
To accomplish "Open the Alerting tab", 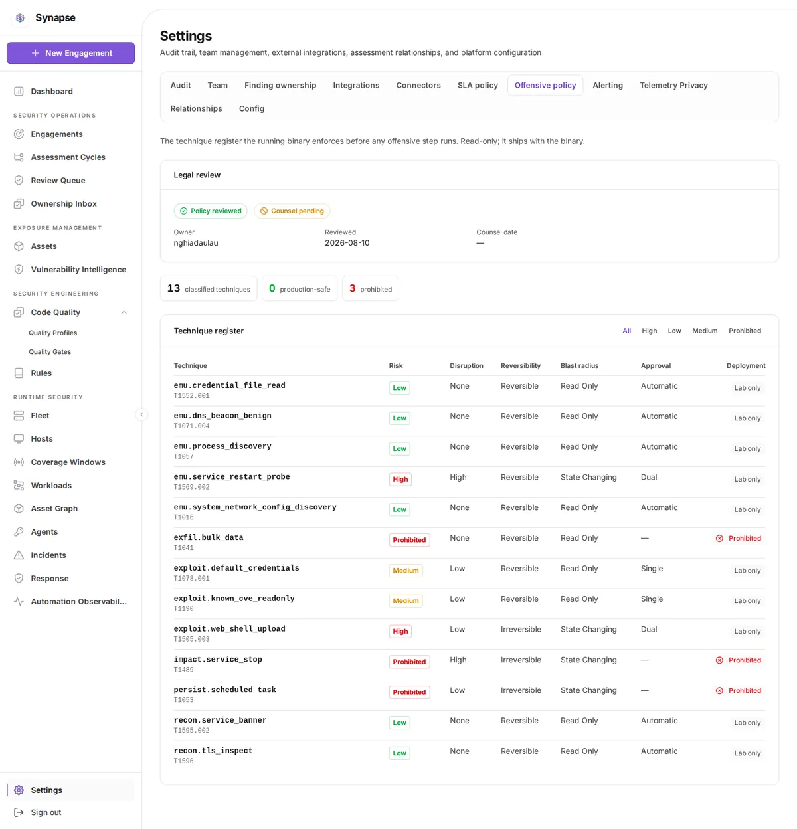I will (608, 86).
